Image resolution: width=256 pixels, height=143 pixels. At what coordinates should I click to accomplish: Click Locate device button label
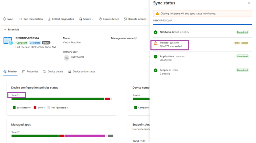point(111,19)
